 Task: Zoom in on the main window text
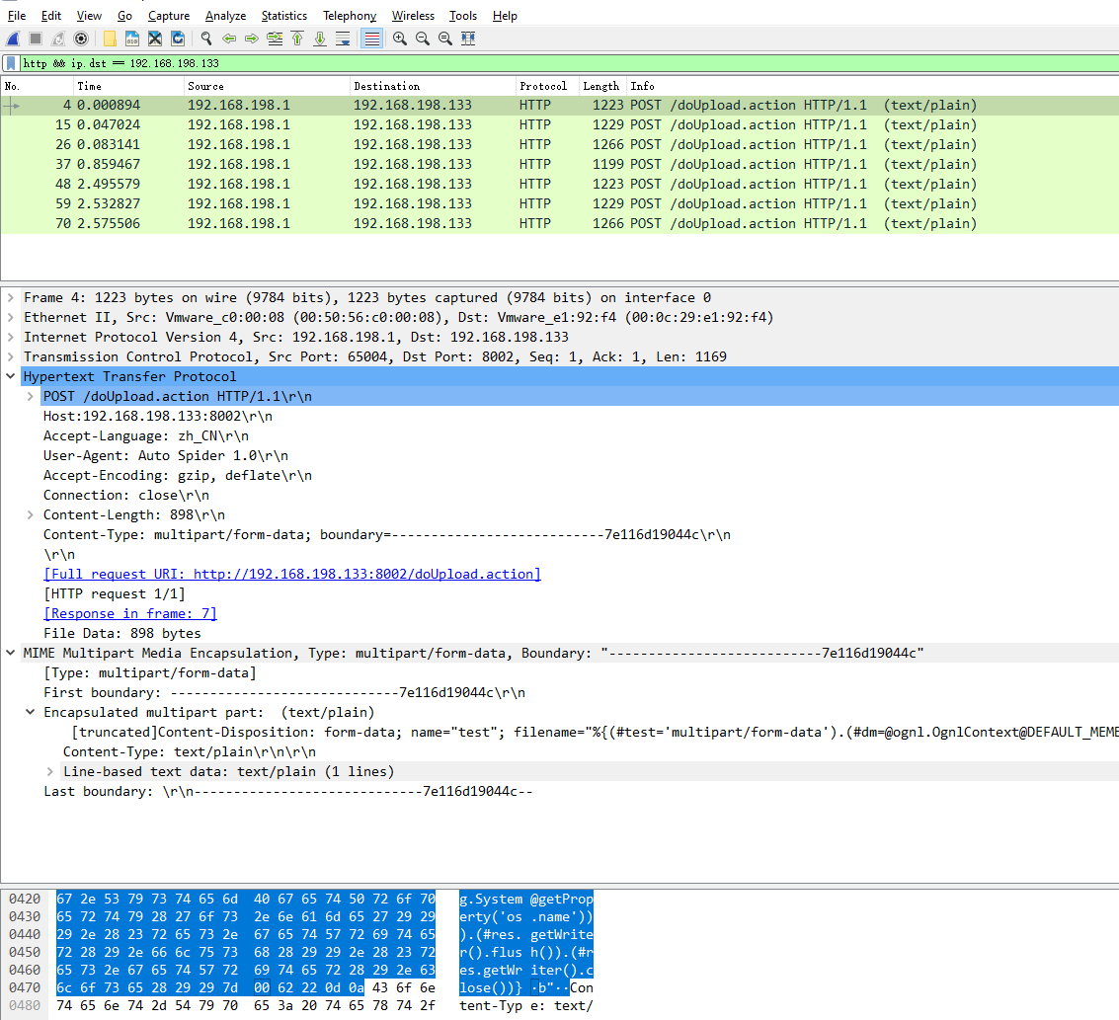[400, 39]
